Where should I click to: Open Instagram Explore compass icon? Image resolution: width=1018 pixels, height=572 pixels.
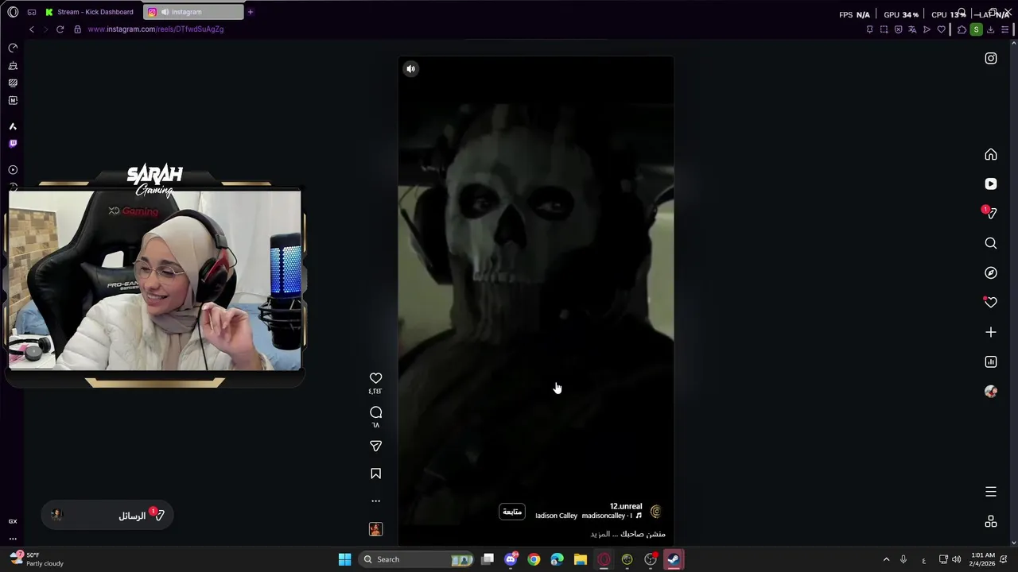tap(990, 272)
